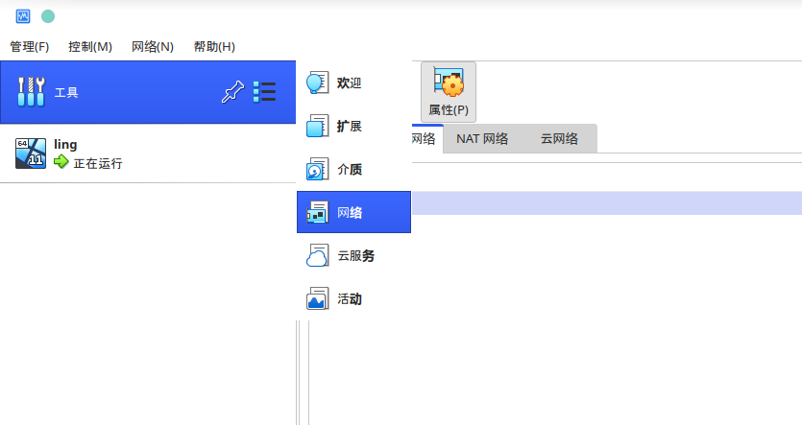Select the 欢迎 welcome item
This screenshot has height=425, width=802.
(349, 83)
